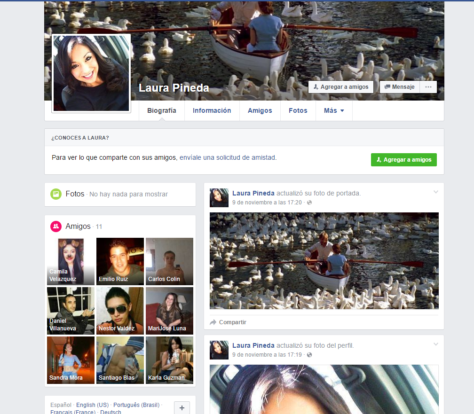
Task: Click the small avatar on profile photo post
Action: (x=219, y=350)
